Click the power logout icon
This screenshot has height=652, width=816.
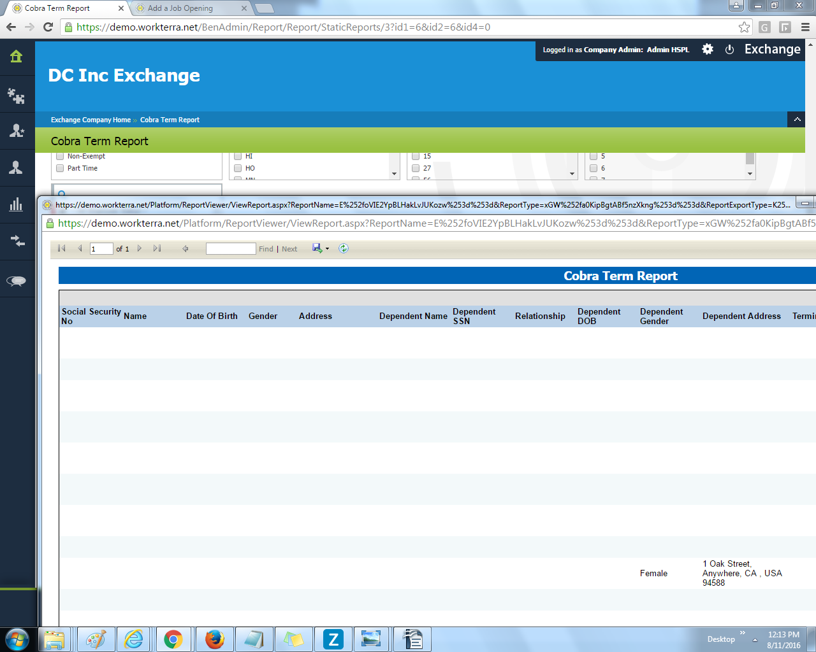click(x=729, y=50)
